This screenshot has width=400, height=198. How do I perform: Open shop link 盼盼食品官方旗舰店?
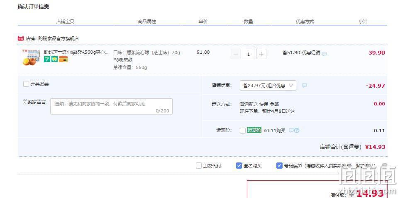coord(59,38)
